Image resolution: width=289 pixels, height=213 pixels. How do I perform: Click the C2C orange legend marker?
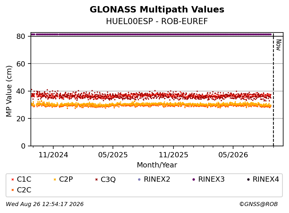pos(13,190)
